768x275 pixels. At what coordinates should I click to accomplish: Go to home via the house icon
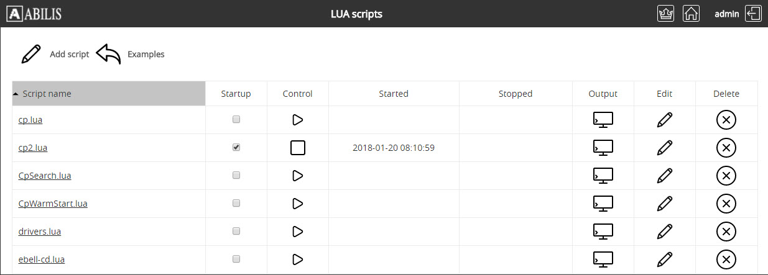[x=691, y=14]
